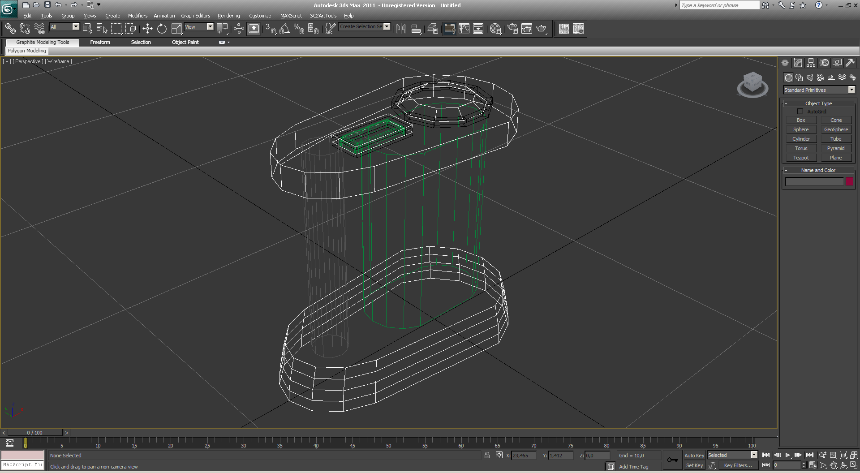This screenshot has height=473, width=860.
Task: Activate the Select and Rotate tool
Action: point(162,29)
